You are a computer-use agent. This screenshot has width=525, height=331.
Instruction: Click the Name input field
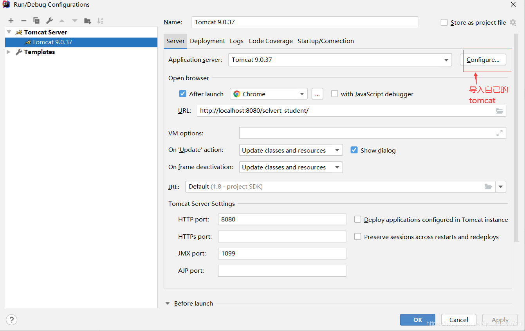click(305, 22)
